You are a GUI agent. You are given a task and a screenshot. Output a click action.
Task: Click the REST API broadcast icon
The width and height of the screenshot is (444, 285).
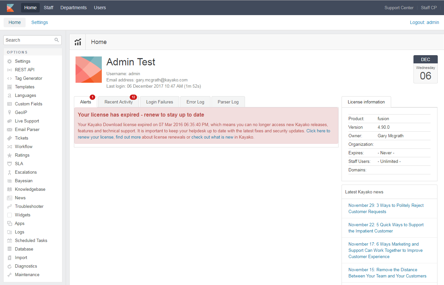pyautogui.click(x=10, y=70)
